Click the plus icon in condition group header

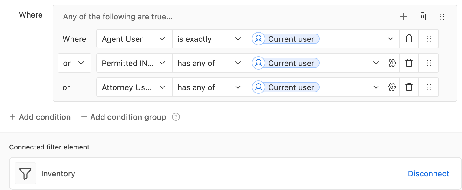[403, 17]
